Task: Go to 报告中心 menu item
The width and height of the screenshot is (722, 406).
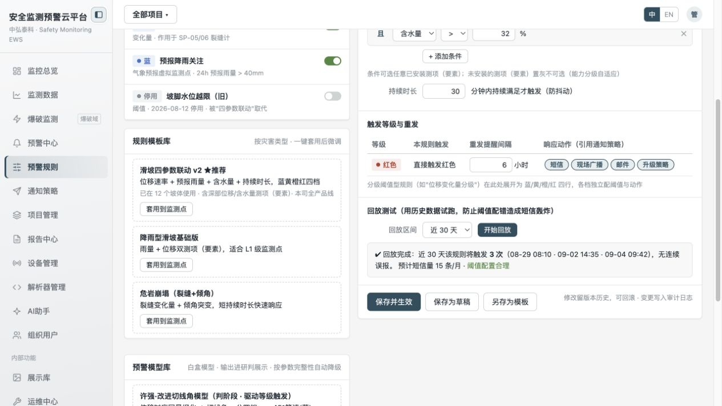Action: tap(56, 239)
